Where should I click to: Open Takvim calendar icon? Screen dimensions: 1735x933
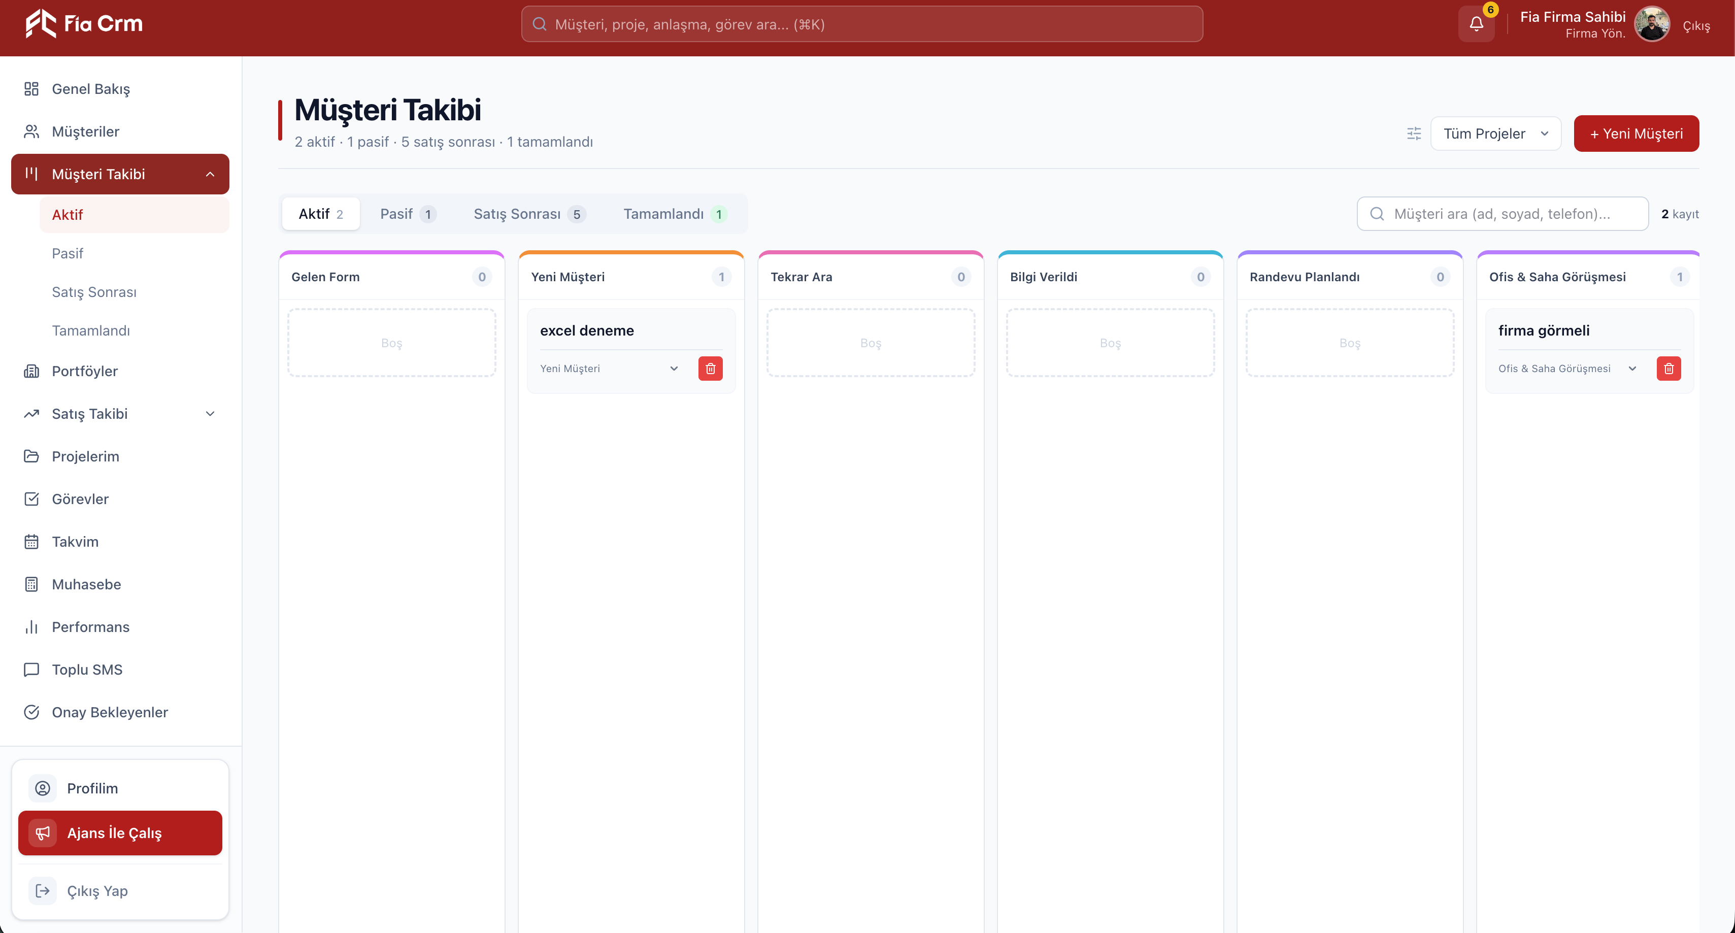point(31,542)
